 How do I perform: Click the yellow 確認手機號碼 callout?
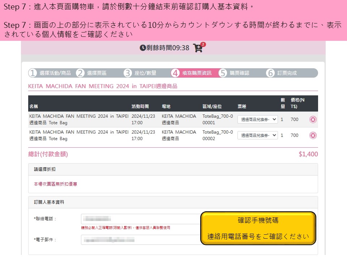(x=258, y=228)
